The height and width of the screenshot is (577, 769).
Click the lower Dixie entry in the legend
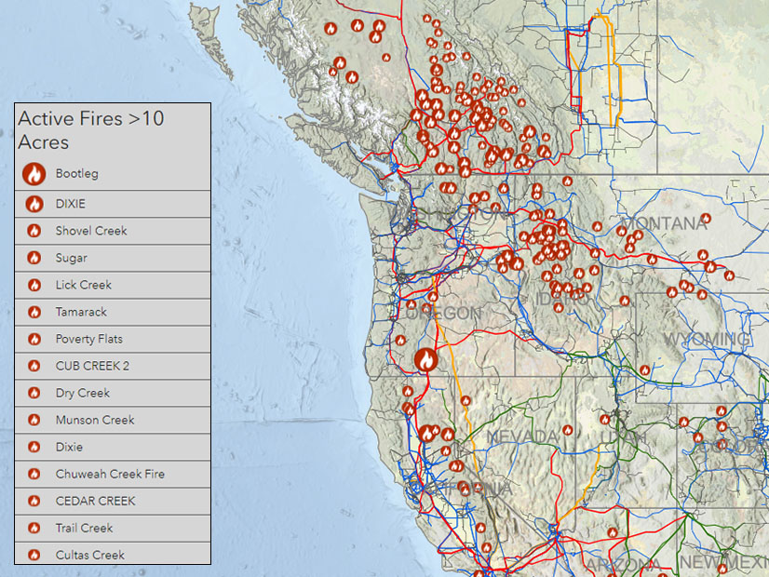(70, 447)
